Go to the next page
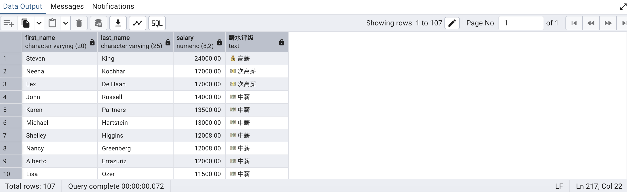This screenshot has width=627, height=192. pos(608,23)
